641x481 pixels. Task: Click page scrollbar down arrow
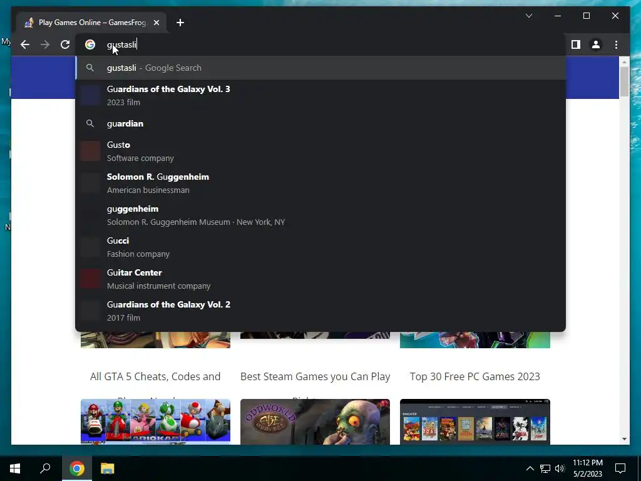(624, 439)
